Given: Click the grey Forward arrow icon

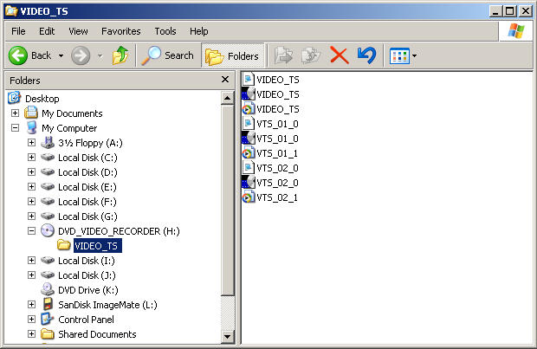Looking at the screenshot, I should pyautogui.click(x=81, y=55).
